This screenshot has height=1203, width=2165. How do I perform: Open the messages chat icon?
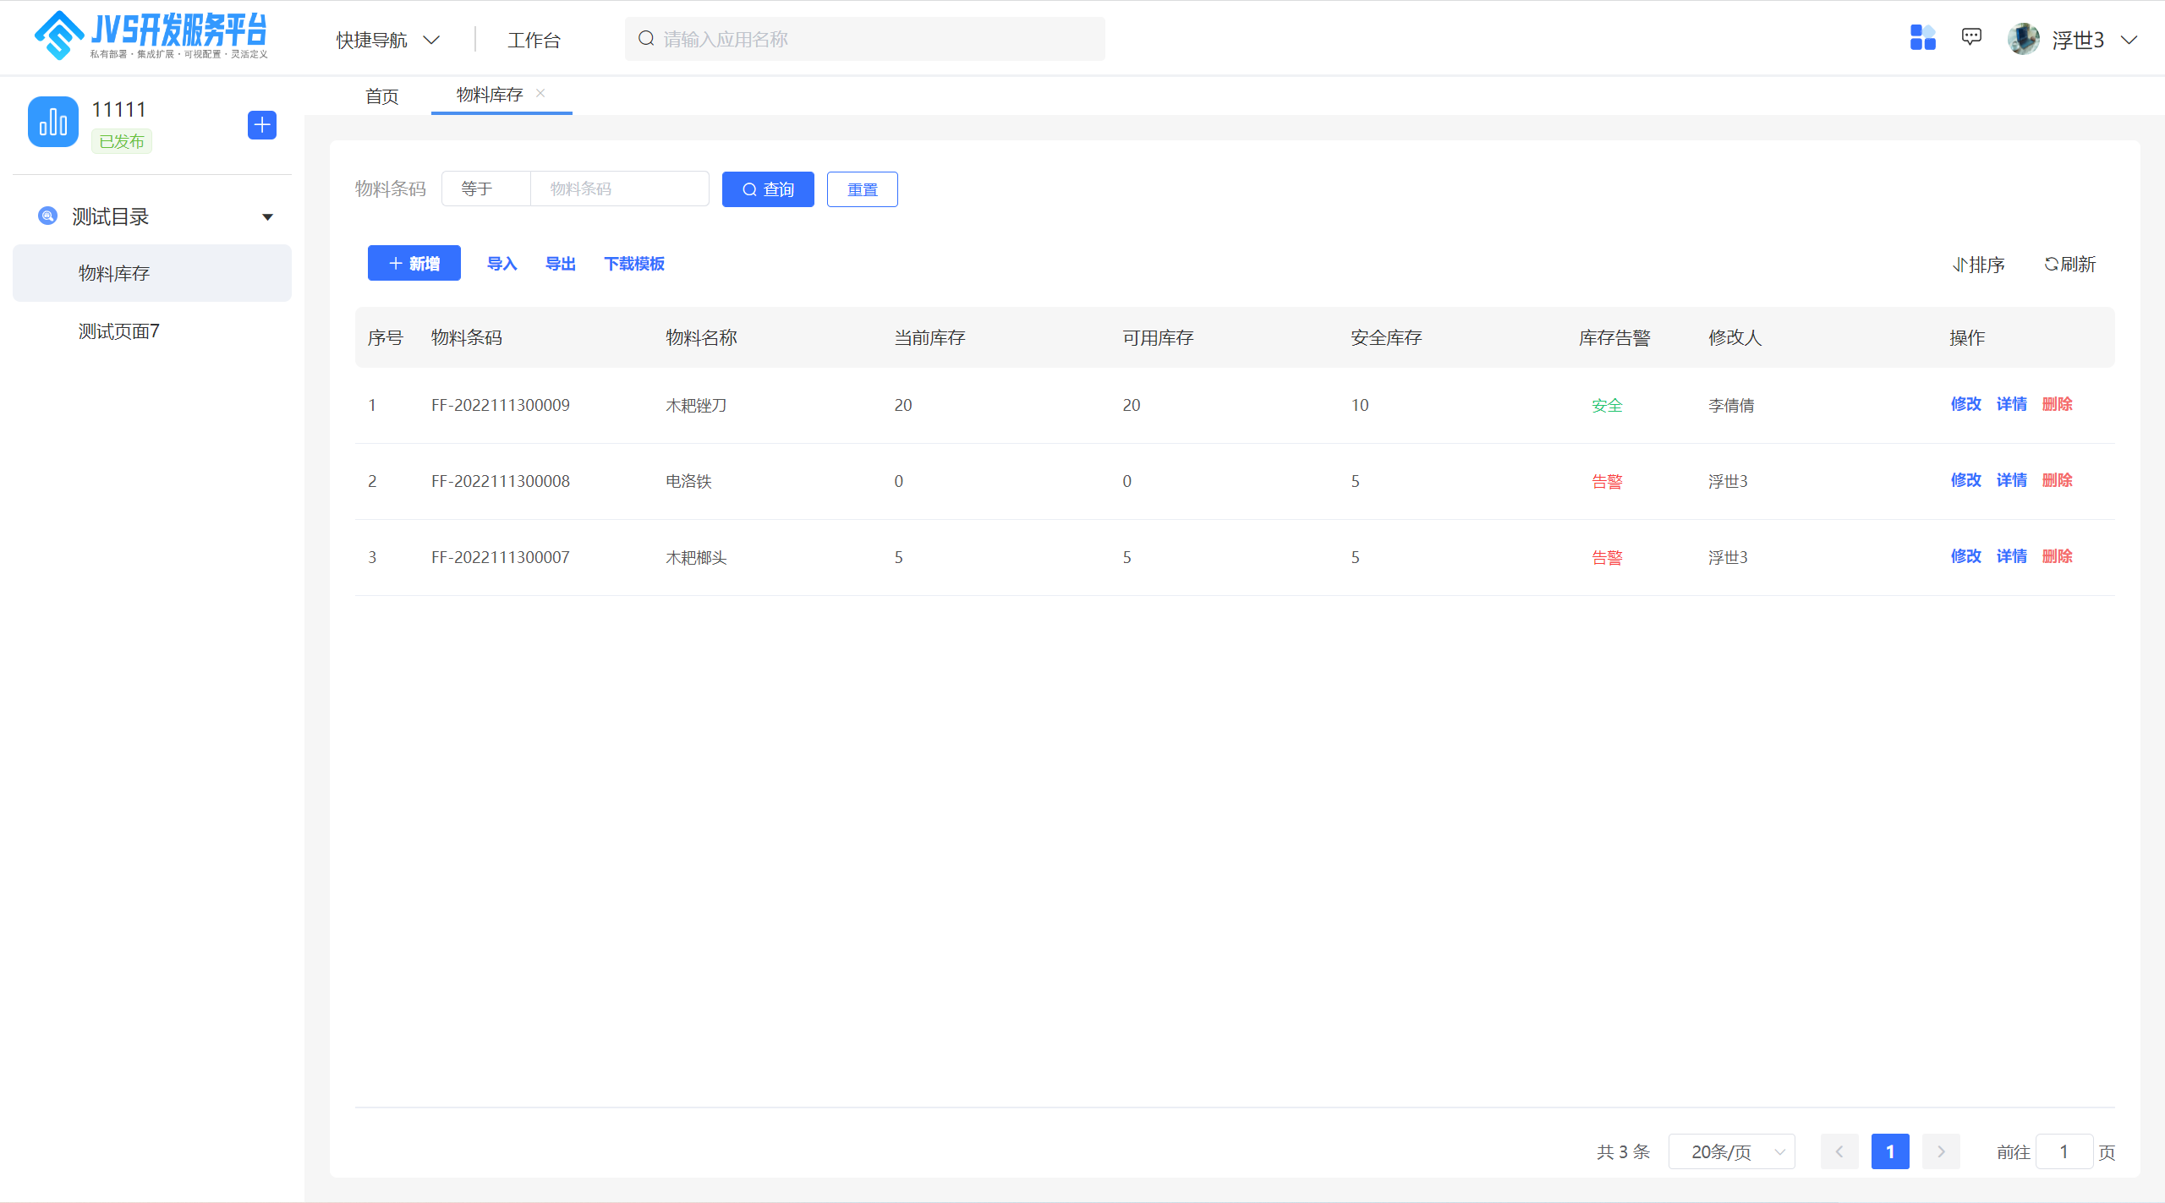1971,37
